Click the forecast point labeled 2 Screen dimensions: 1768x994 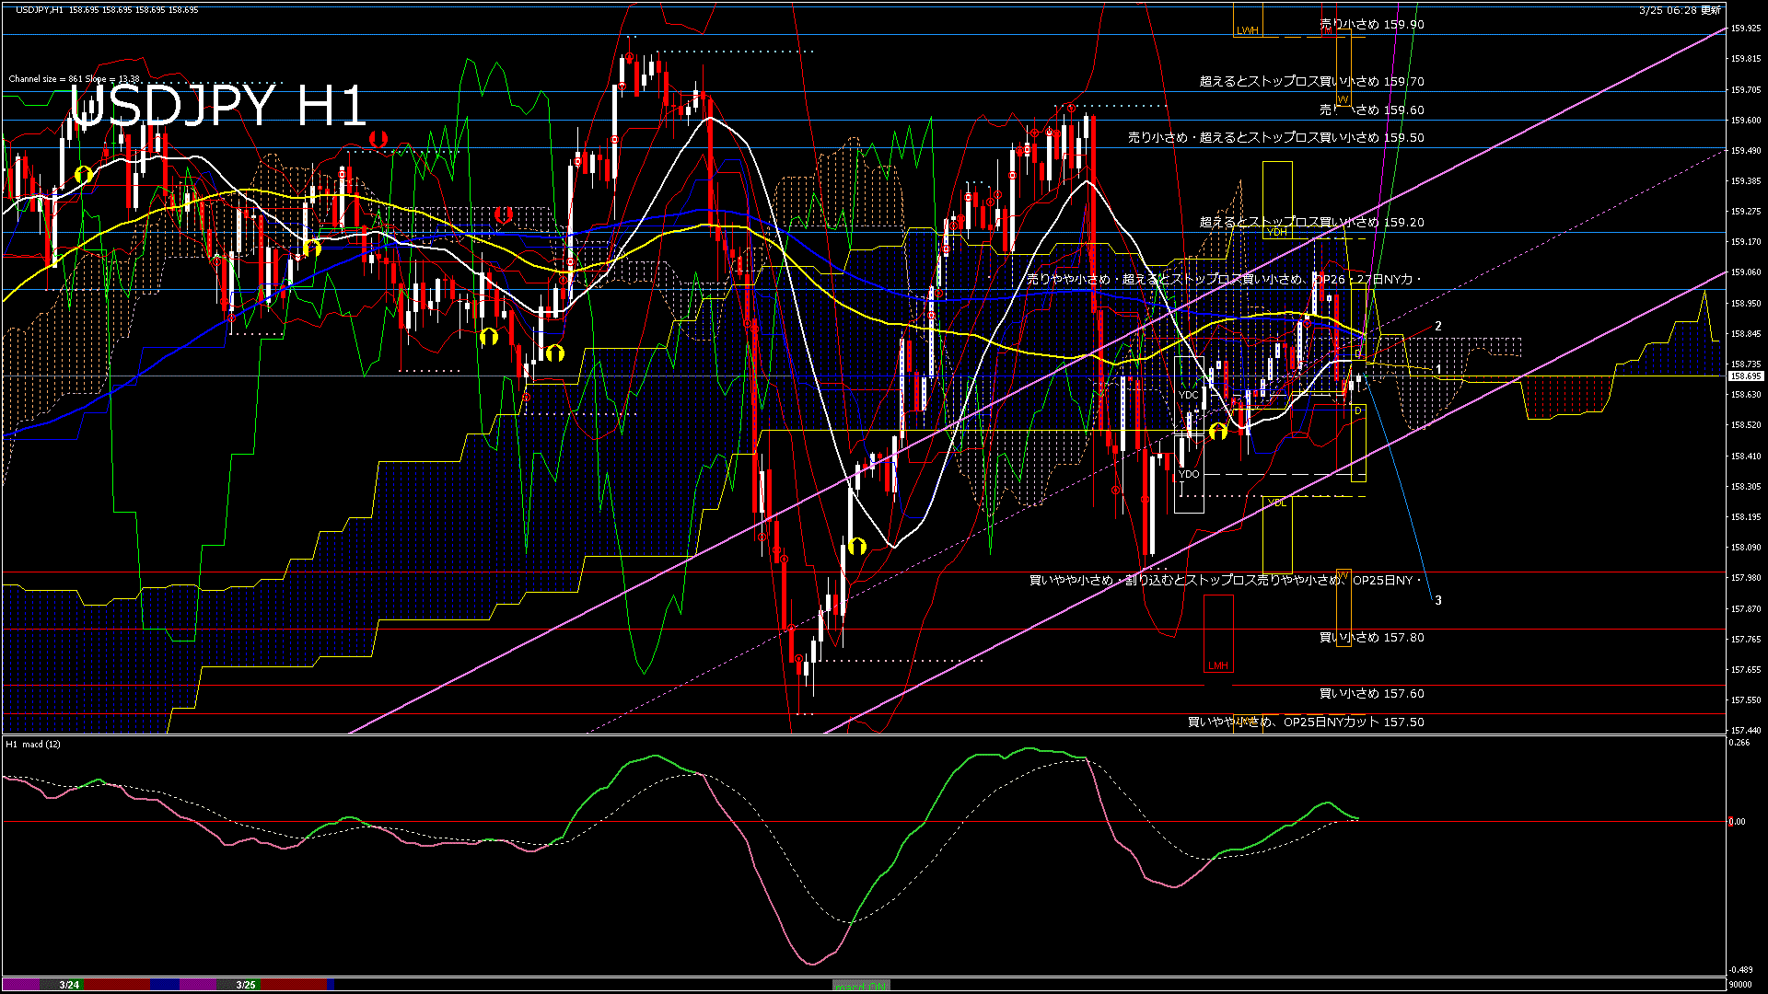[1438, 326]
